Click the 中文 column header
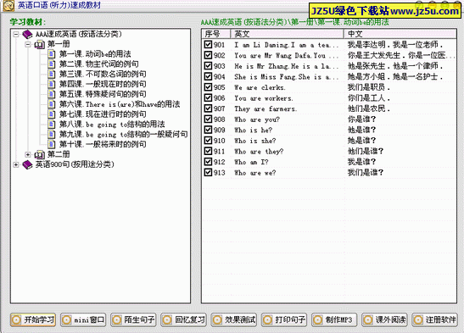 (x=400, y=34)
